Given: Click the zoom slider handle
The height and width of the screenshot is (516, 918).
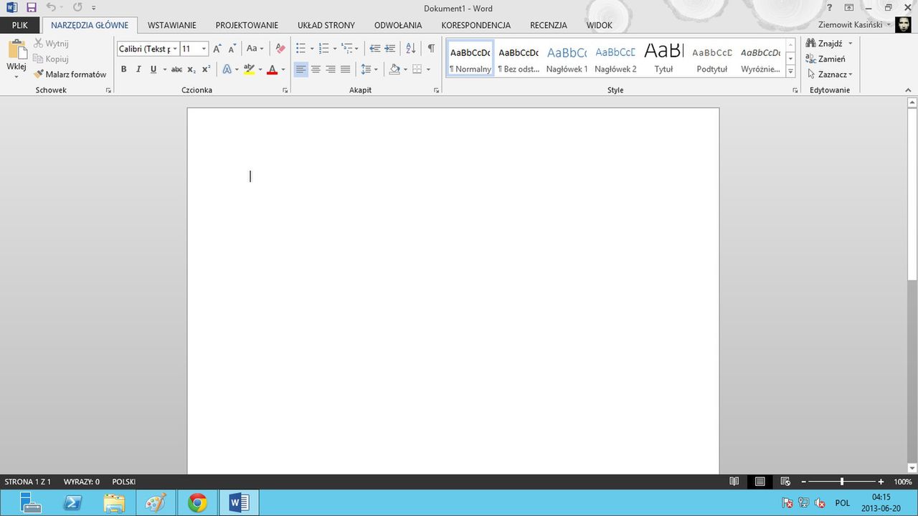Looking at the screenshot, I should (842, 482).
